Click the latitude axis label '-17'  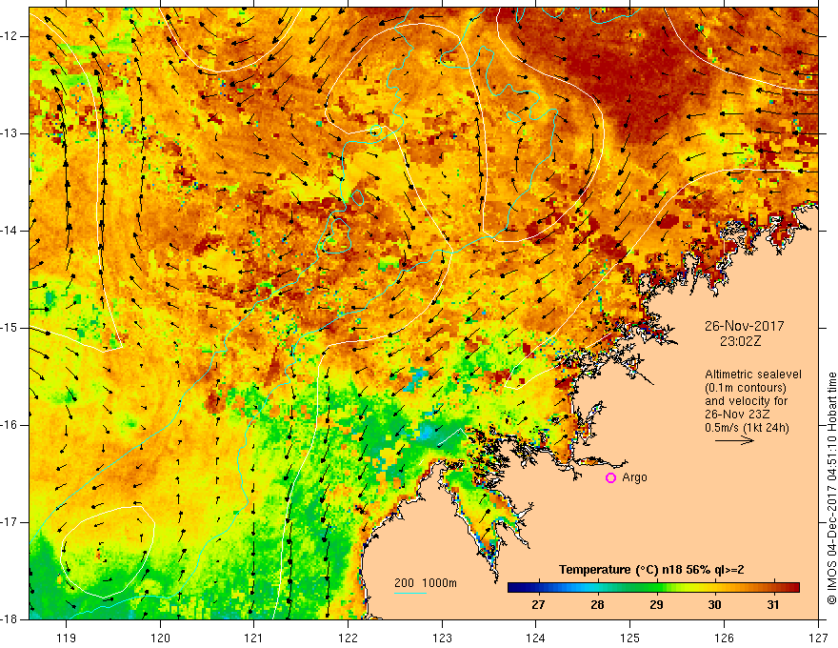point(10,522)
